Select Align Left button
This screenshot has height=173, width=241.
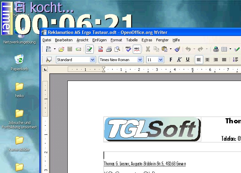(199, 59)
